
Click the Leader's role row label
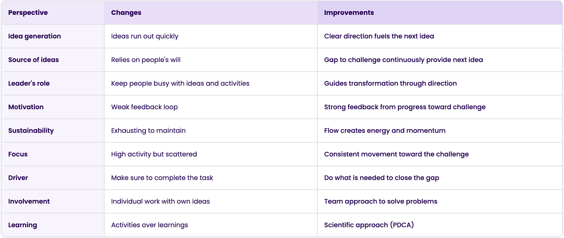coord(29,83)
